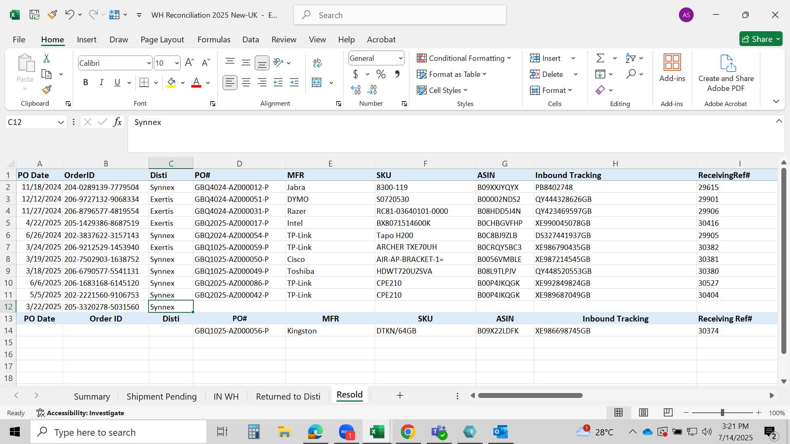790x444 pixels.
Task: Click the Search box in title bar
Action: pos(400,15)
